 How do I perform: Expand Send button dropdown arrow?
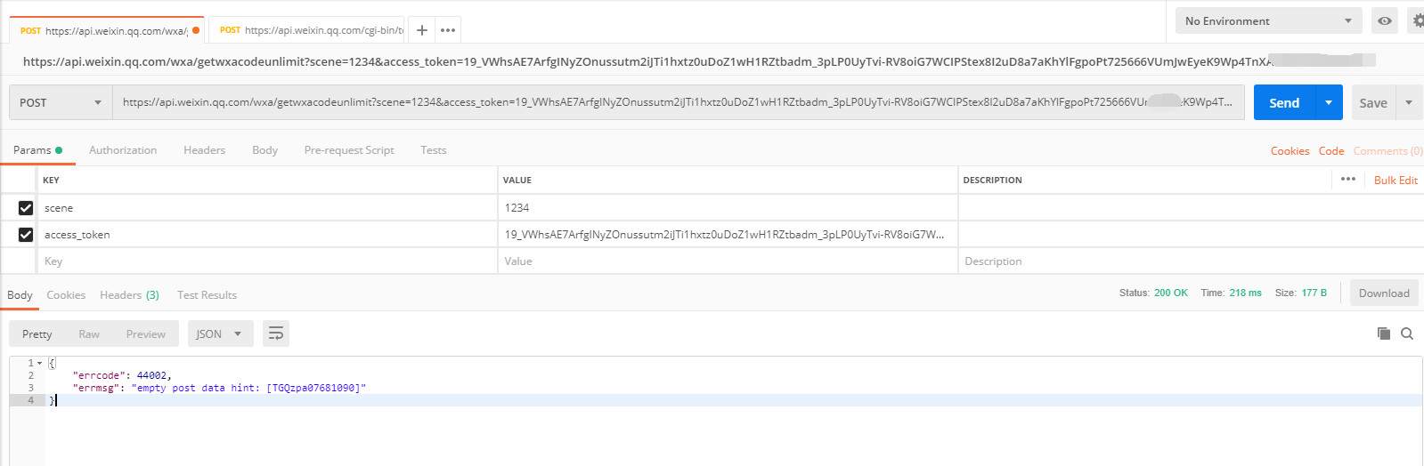[1329, 102]
